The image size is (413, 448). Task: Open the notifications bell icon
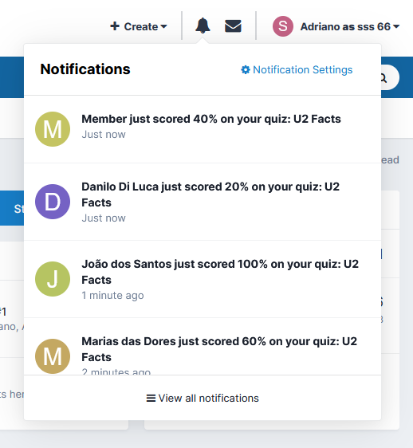[203, 26]
